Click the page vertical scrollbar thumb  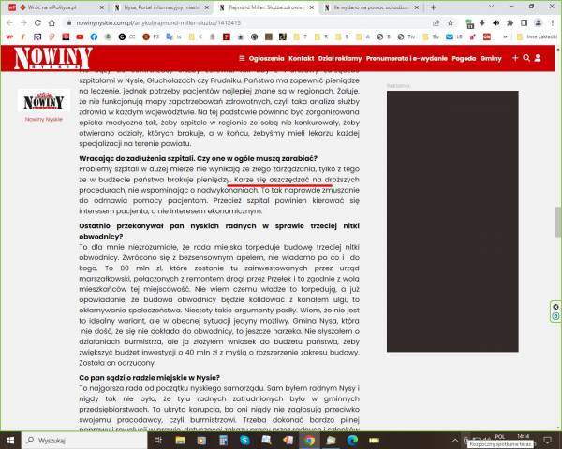pos(558,222)
